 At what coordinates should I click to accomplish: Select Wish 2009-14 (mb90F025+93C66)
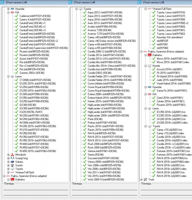click(106, 179)
